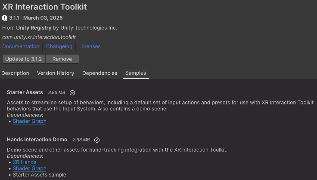Open Shader Graph link under Starter Assets

(x=30, y=121)
